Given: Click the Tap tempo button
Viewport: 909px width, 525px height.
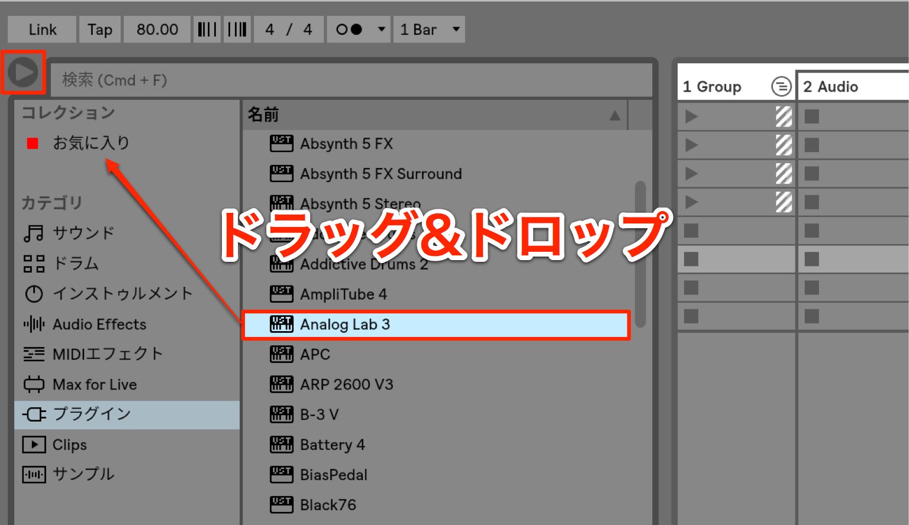Looking at the screenshot, I should [100, 30].
